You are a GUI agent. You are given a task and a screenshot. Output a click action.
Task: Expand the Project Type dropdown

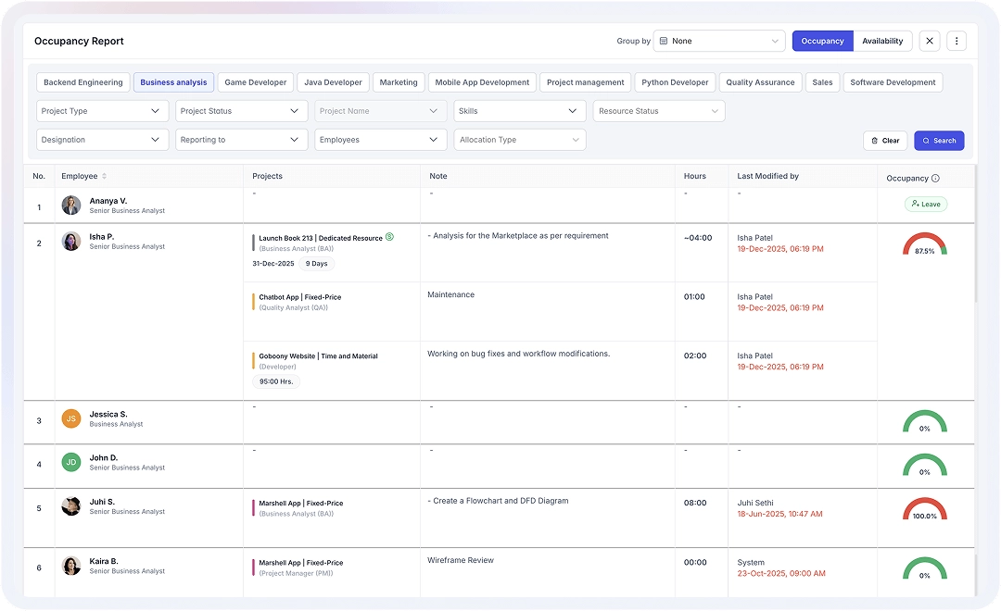point(102,111)
